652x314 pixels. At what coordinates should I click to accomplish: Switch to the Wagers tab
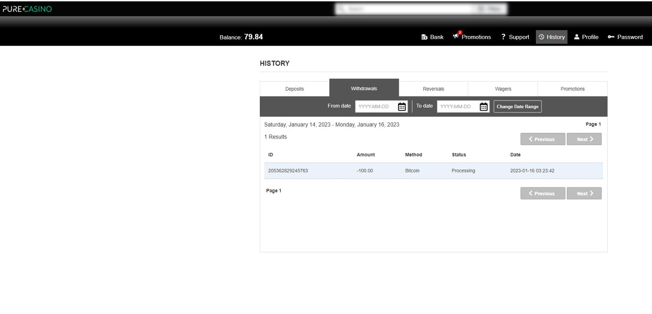click(x=503, y=89)
